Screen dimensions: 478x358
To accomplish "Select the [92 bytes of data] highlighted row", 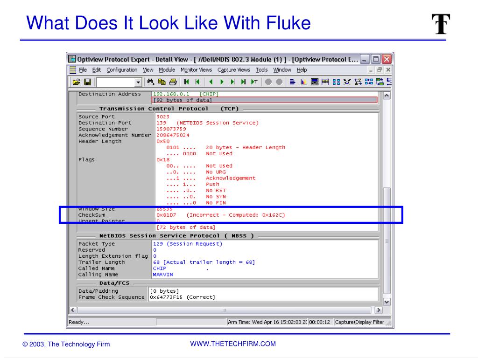I will [265, 100].
